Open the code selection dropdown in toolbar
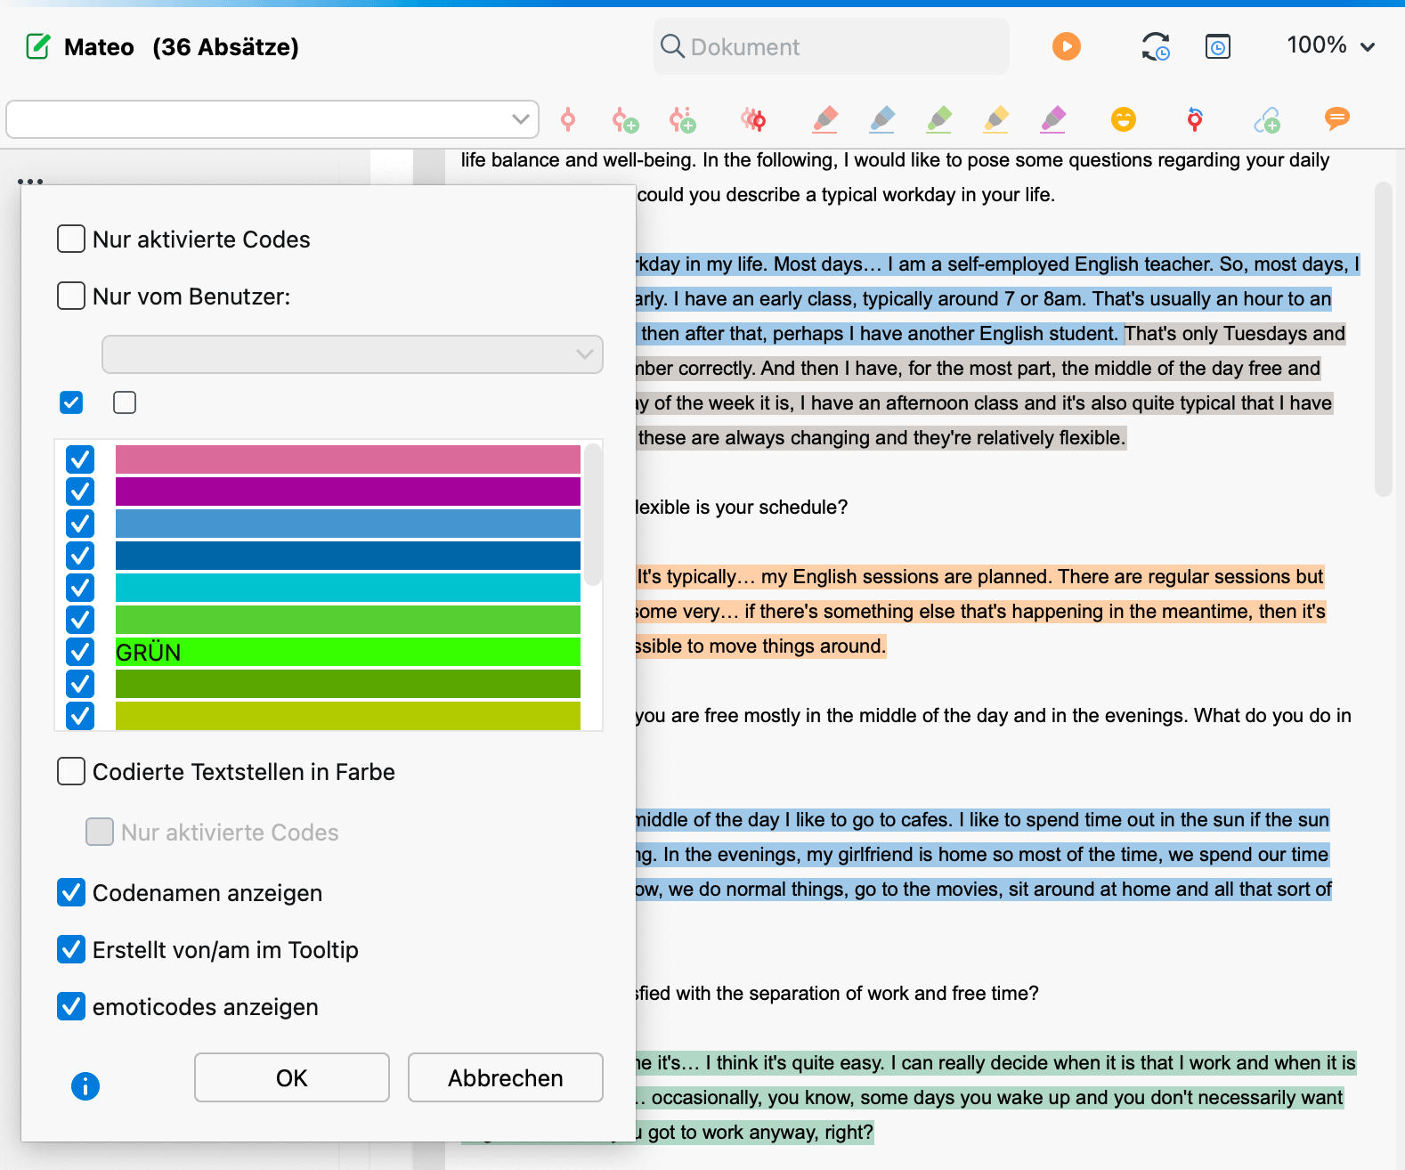 click(272, 119)
